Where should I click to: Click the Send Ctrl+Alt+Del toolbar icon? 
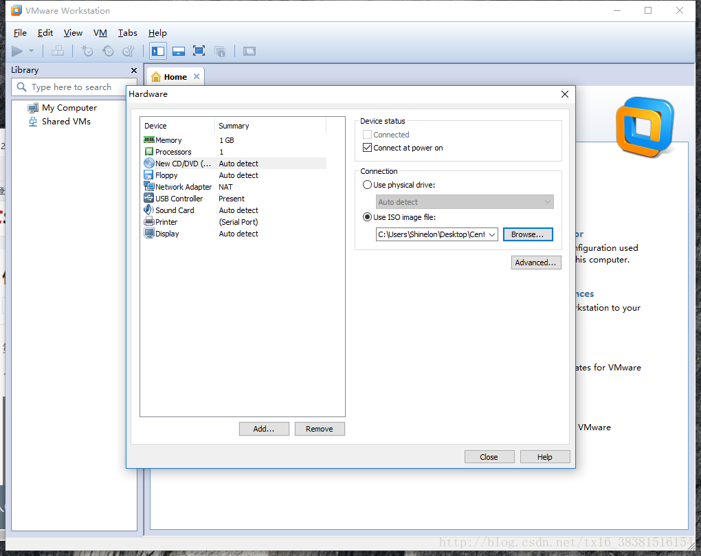tap(58, 51)
